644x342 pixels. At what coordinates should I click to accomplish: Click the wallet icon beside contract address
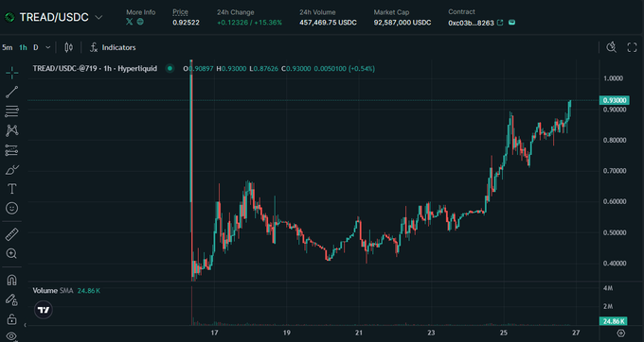(511, 23)
